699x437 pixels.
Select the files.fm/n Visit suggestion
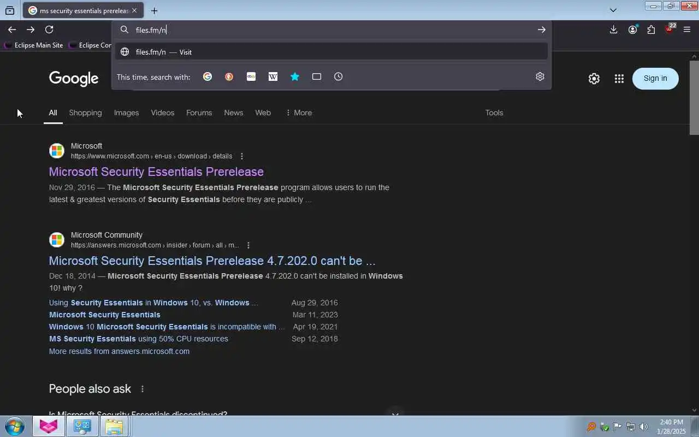pos(331,52)
